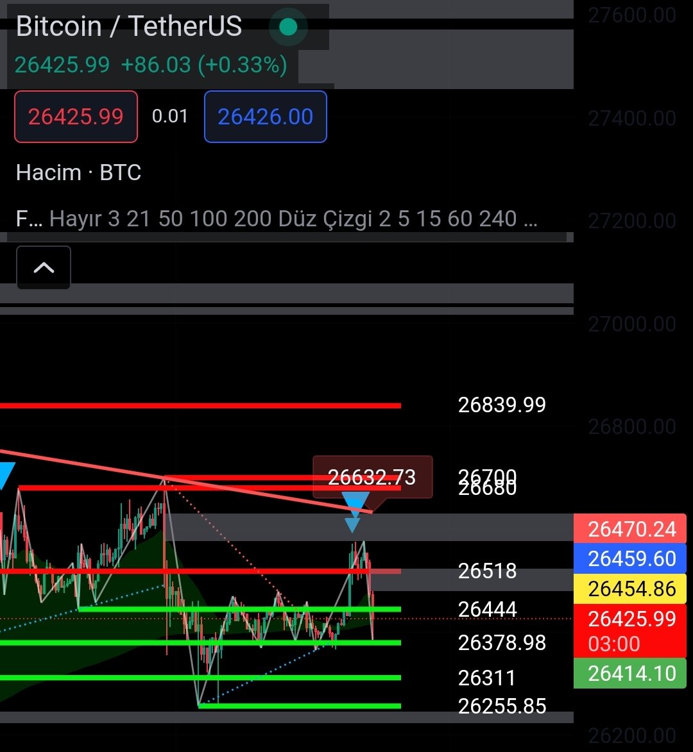Open the Bitcoin / TetherUS symbol title
Screen dimensions: 693x752
click(x=128, y=26)
